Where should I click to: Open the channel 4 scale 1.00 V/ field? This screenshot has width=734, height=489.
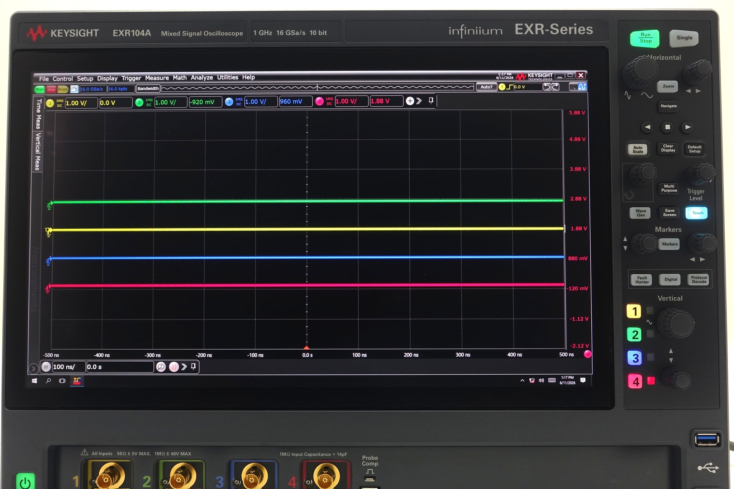(352, 101)
